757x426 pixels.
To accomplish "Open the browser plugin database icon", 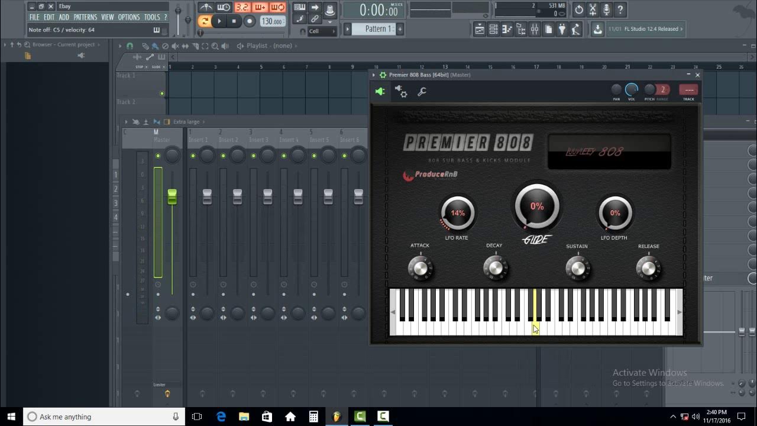I will pyautogui.click(x=81, y=56).
